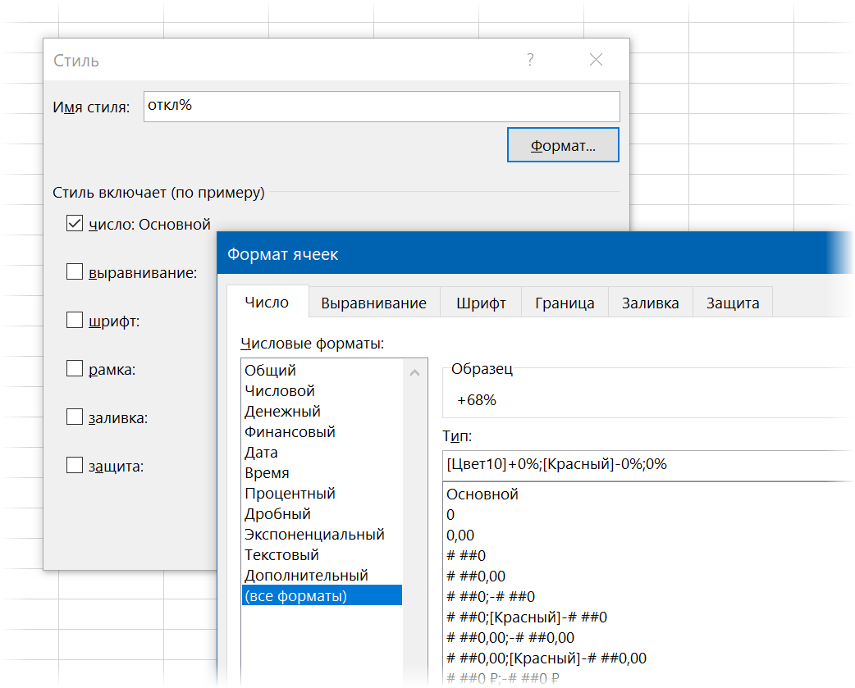
Task: Select the Общий number format
Action: (322, 371)
